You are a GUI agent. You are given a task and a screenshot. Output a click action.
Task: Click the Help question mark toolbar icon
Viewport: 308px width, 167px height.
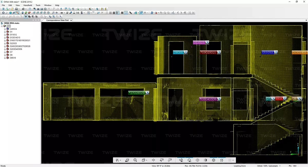point(30,9)
